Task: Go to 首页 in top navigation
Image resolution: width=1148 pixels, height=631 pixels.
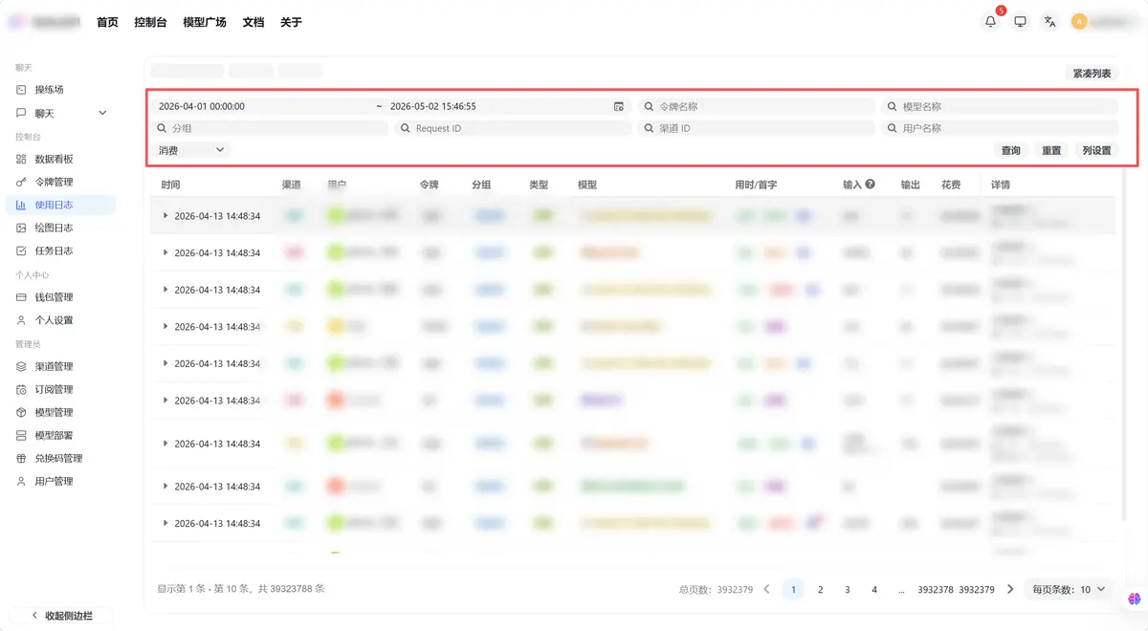Action: 107,22
